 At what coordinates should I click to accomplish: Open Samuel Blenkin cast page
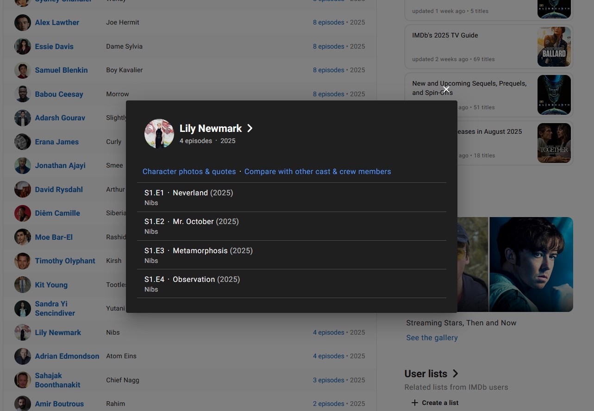click(61, 70)
